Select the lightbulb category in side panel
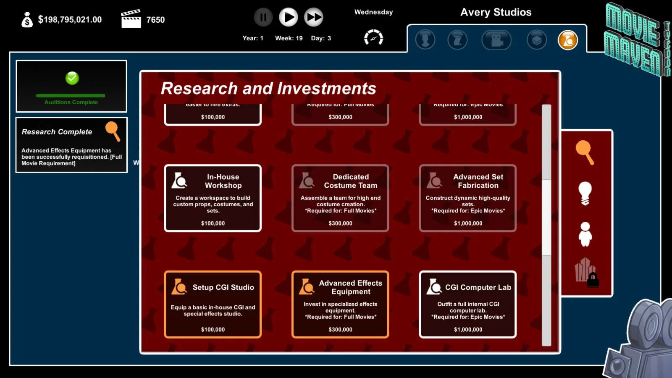The height and width of the screenshot is (378, 672). point(585,193)
